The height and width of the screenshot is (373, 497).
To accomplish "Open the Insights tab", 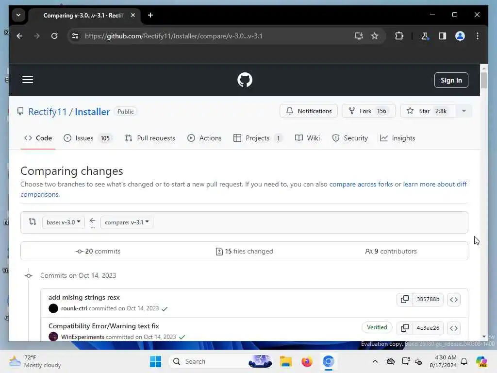I will [398, 138].
